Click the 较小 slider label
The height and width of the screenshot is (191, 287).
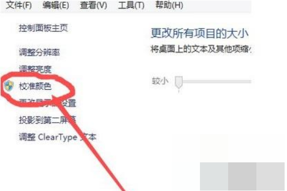[160, 81]
